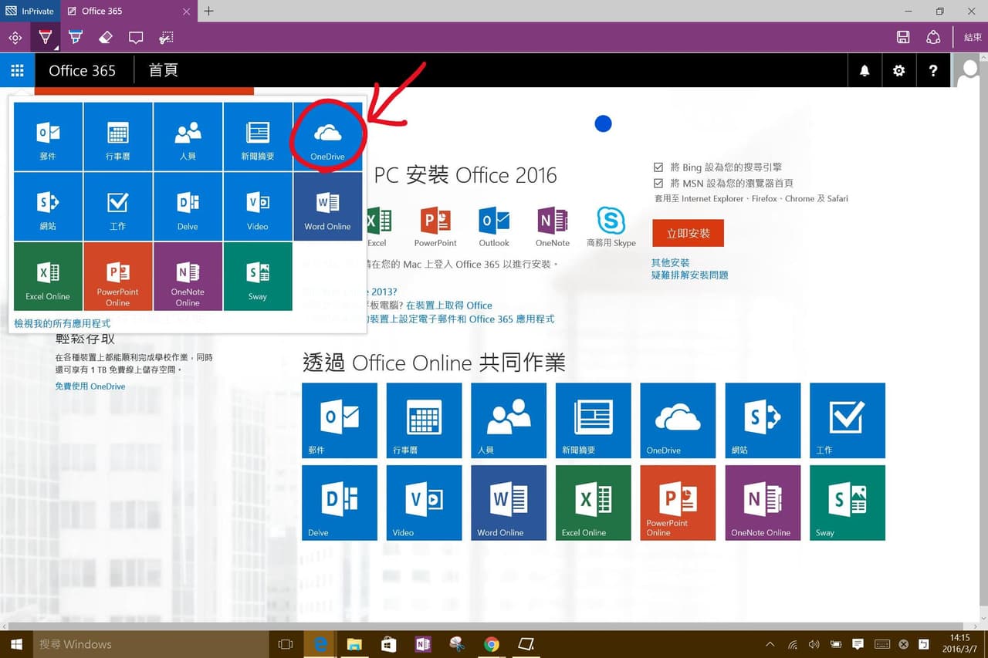Open 人員 tile in the app launcher panel

tap(188, 137)
